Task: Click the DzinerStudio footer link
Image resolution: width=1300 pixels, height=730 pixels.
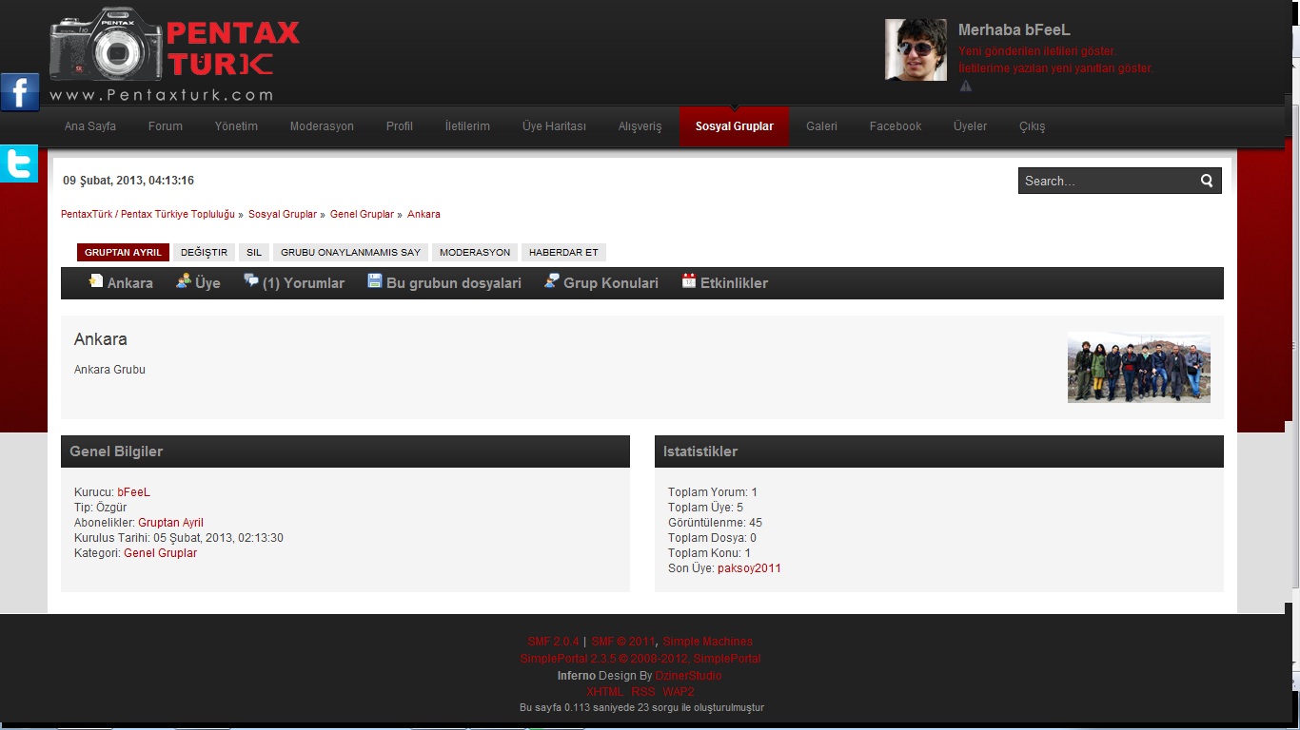Action: [688, 676]
